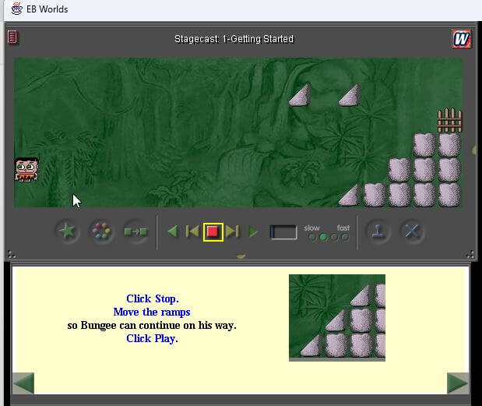Click "so Bungee can continue on his way."
The width and height of the screenshot is (482, 406).
[152, 326]
